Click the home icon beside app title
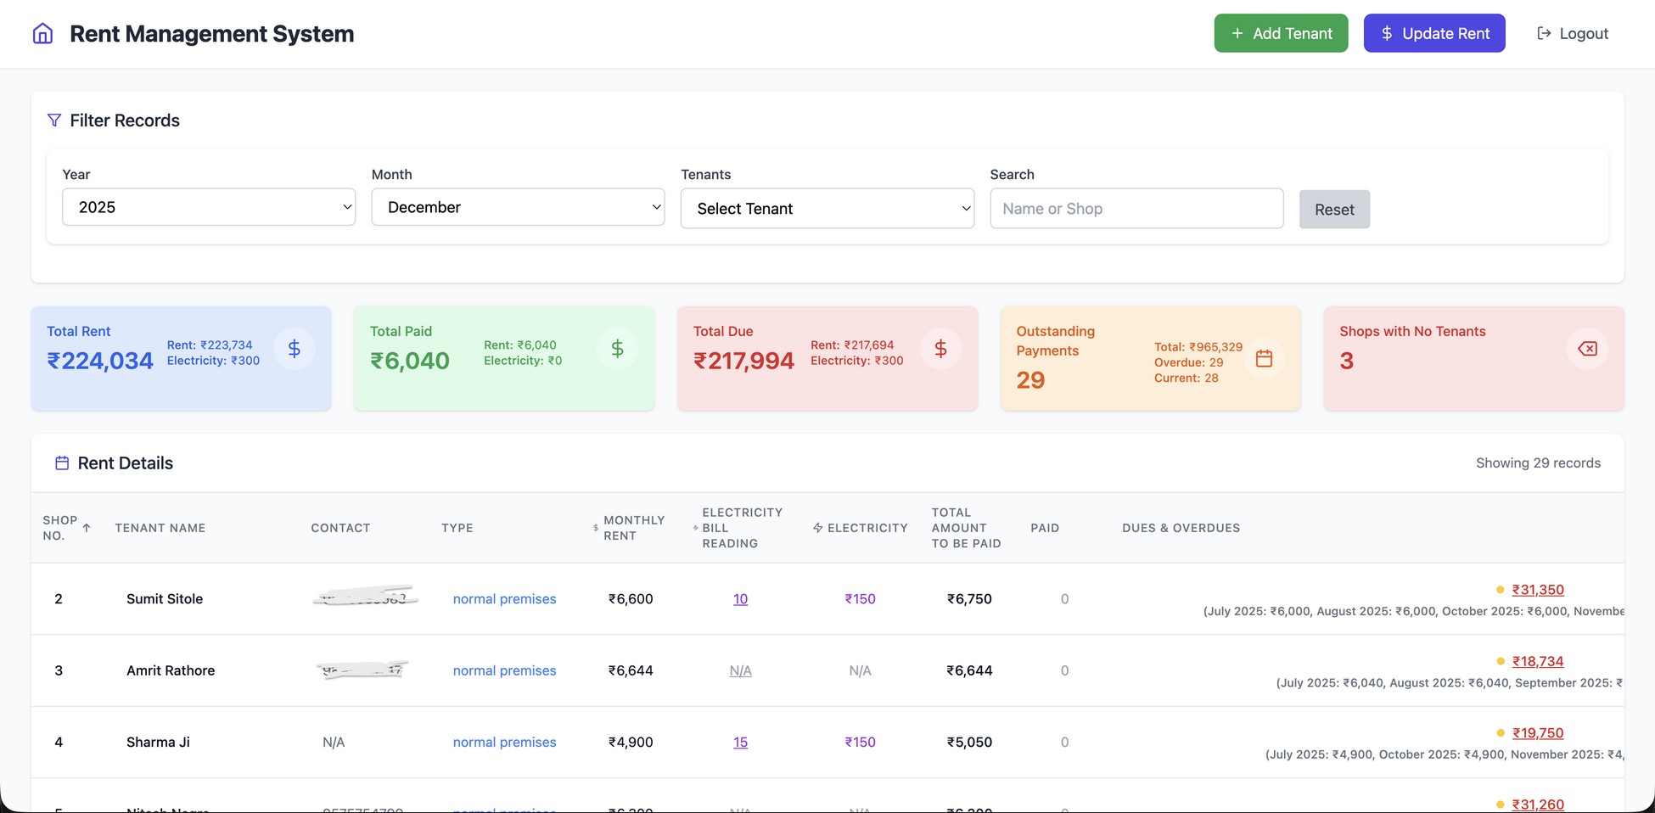 coord(42,34)
